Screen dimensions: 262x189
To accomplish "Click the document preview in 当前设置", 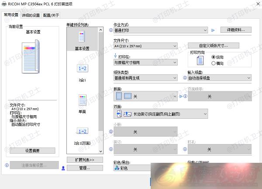I will (31, 57).
